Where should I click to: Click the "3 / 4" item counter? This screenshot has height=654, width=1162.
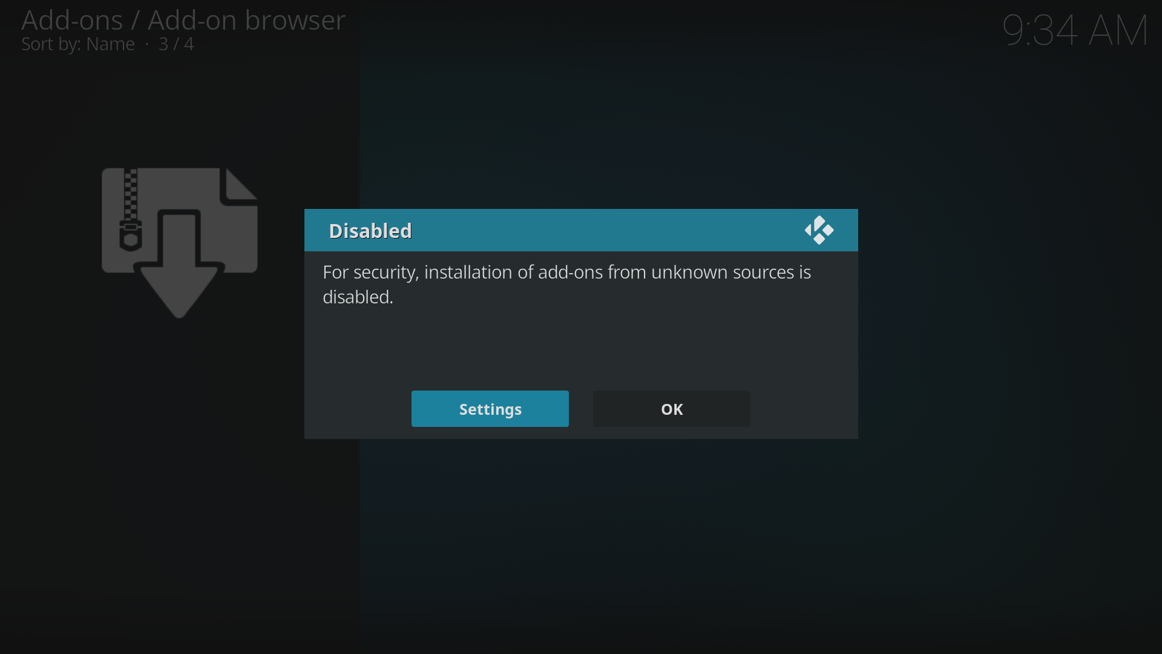(x=176, y=44)
